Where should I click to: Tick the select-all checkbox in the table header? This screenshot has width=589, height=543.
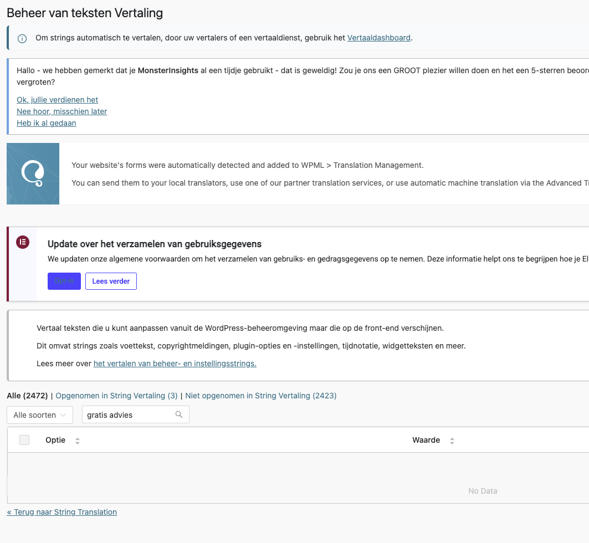tap(24, 440)
